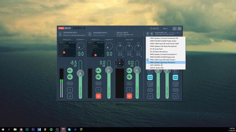Open Photoshop from taskbar
Viewport: 236px width, 132px height.
[x=27, y=129]
